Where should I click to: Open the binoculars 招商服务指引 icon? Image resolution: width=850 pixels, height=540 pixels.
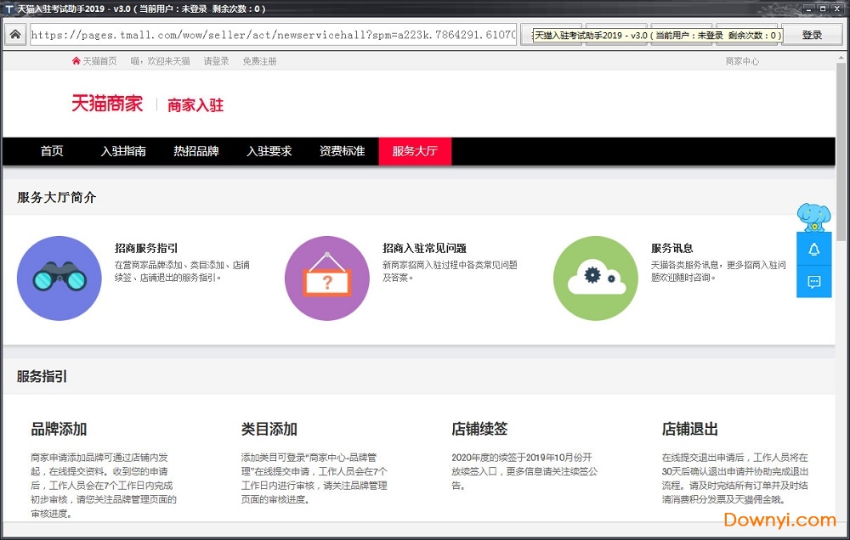click(x=59, y=278)
